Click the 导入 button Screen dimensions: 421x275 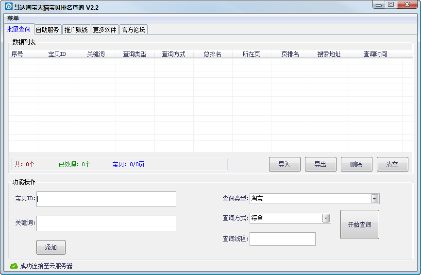[285, 164]
